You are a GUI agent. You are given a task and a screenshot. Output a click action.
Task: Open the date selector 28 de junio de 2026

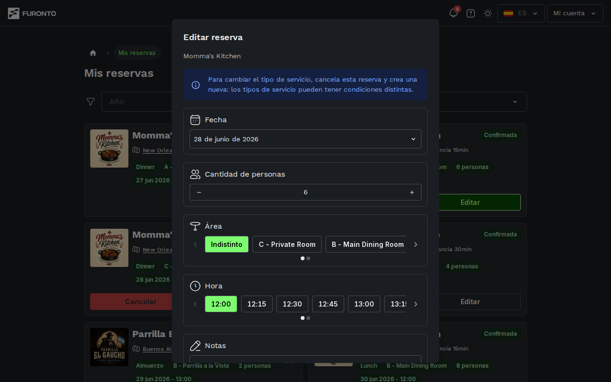(305, 139)
